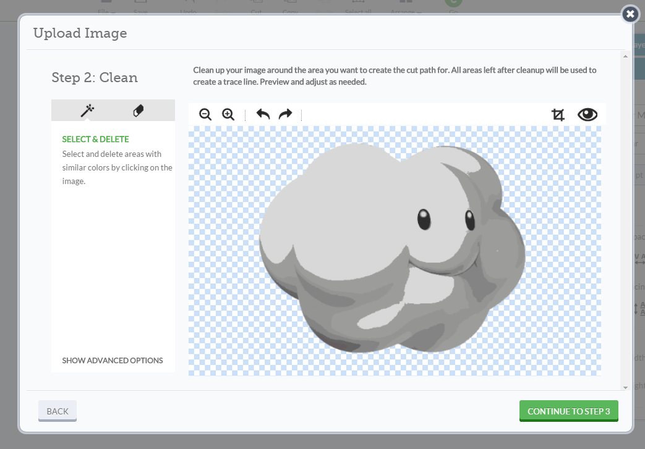Select the magic wand Select & Delete tool
This screenshot has width=645, height=449.
pyautogui.click(x=87, y=111)
